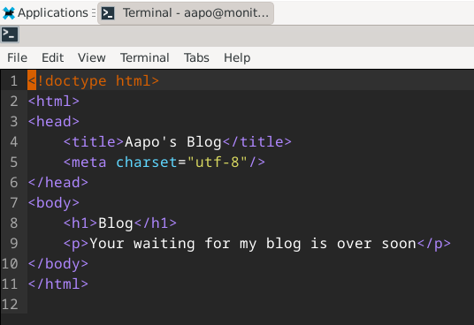Click the paragraph text about waiting for blog
This screenshot has width=474, height=325.
253,244
